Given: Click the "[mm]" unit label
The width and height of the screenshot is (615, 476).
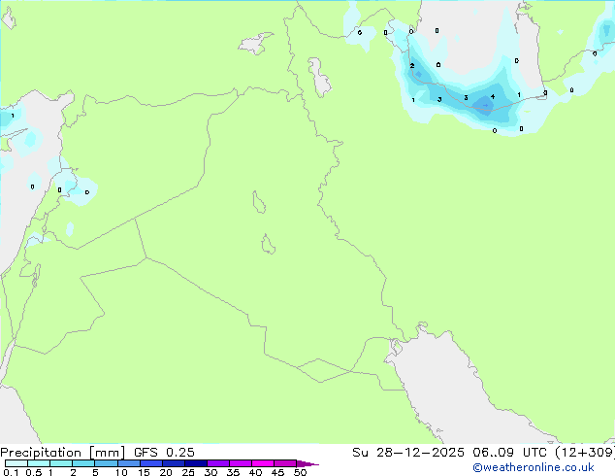Looking at the screenshot, I should pos(108,453).
